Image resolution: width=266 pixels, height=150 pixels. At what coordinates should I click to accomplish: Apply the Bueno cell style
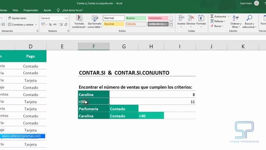[x=136, y=18]
